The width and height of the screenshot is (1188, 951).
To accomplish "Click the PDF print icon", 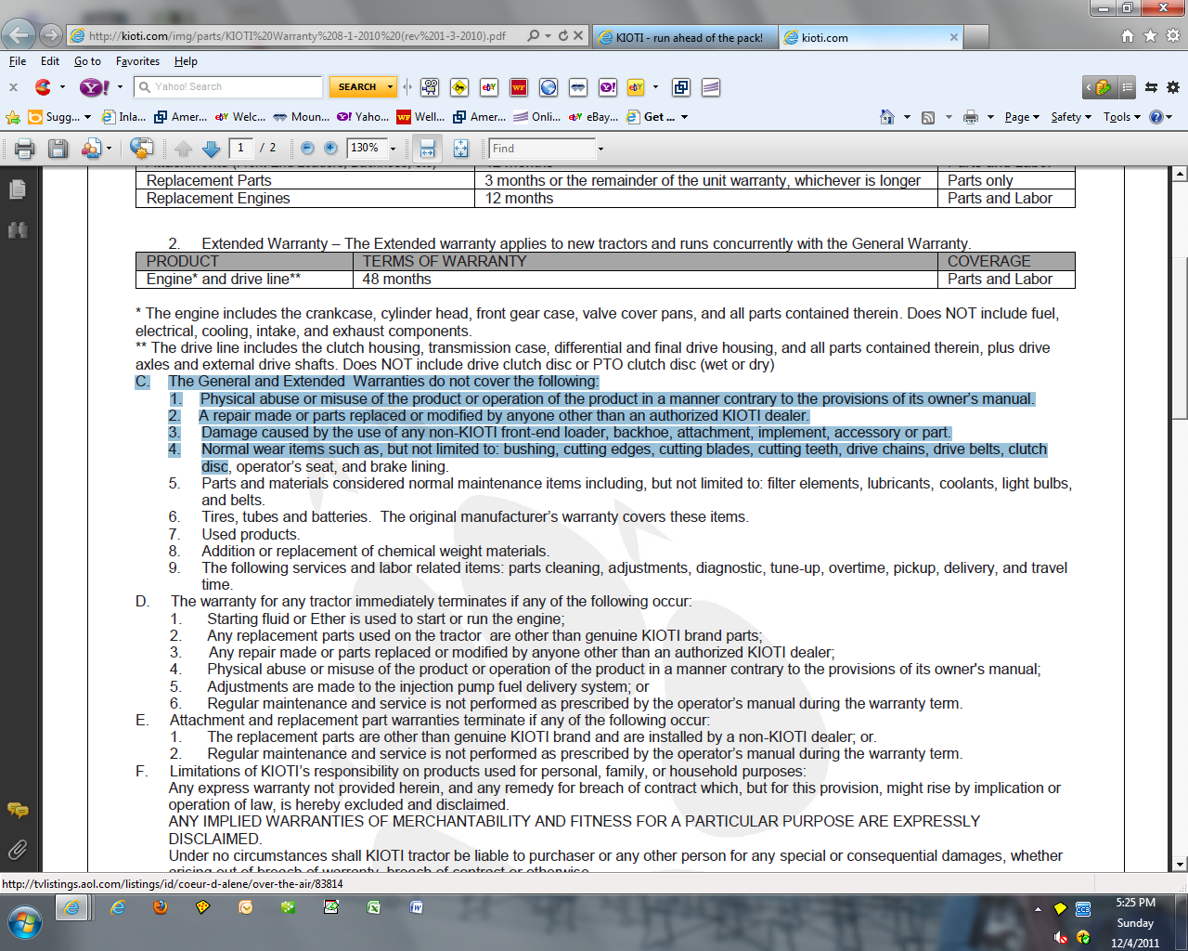I will point(25,149).
